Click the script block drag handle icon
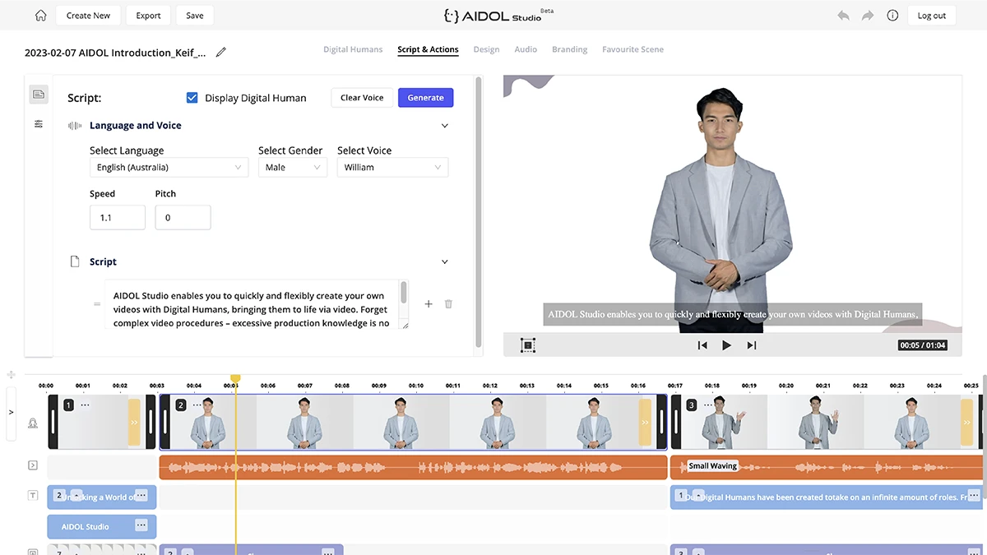Screen dimensions: 987x555 [97, 304]
